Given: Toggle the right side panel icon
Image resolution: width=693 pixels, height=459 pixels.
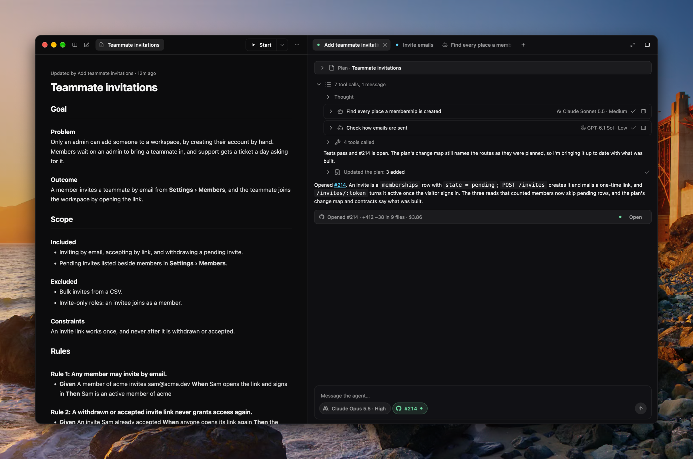Looking at the screenshot, I should 647,45.
